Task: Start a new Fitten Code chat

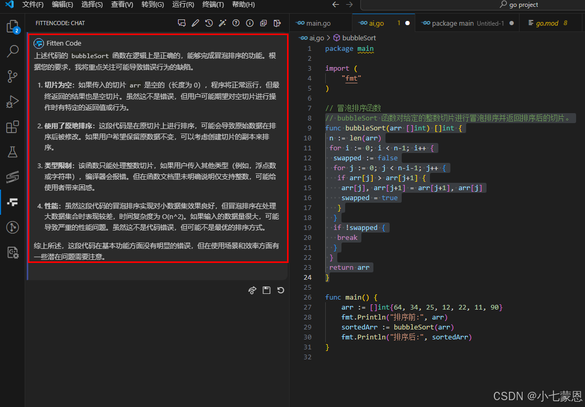Action: (182, 23)
